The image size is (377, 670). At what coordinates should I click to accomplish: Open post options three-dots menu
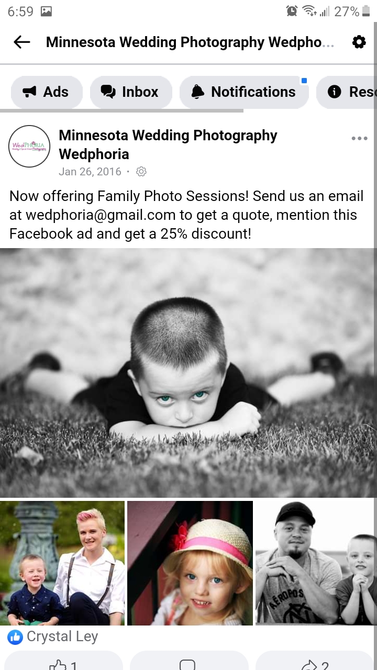coord(359,138)
